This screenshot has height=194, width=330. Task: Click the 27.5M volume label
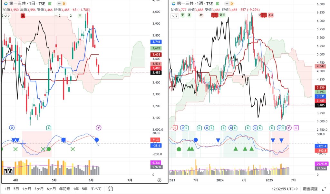pos(321,168)
